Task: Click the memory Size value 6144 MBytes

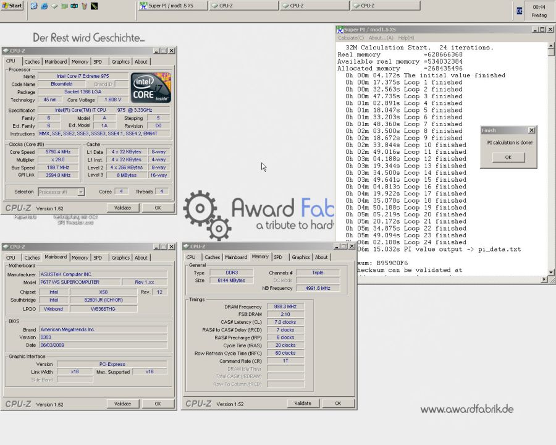Action: tap(231, 281)
